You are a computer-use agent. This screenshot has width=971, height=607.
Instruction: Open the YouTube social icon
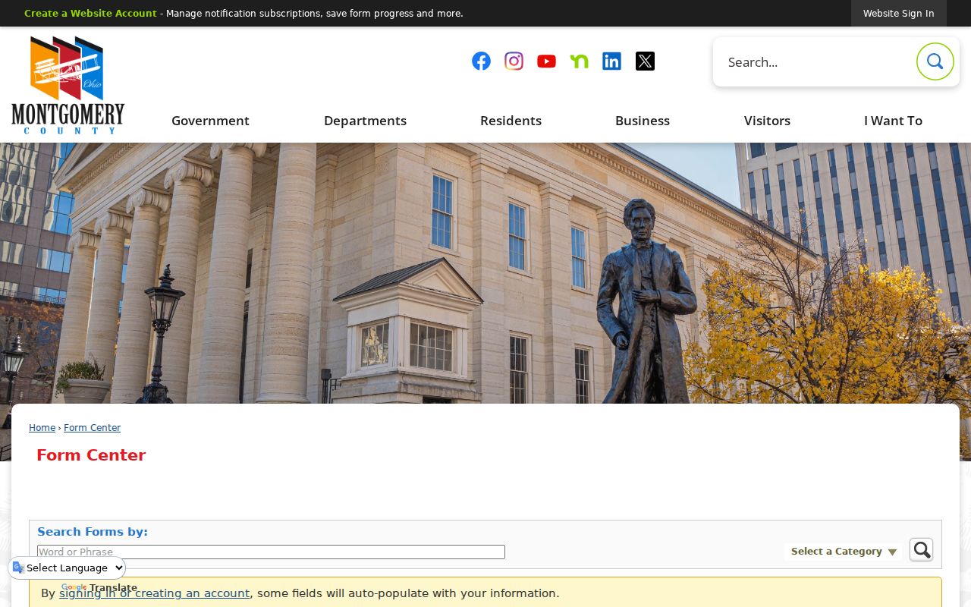coord(546,61)
